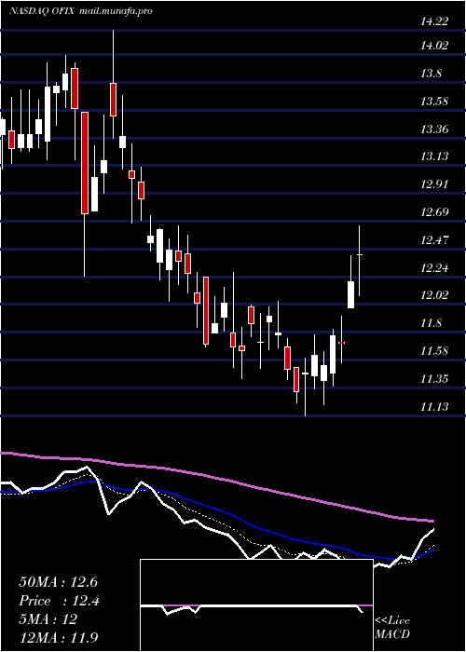The height and width of the screenshot is (652, 466).
Task: Click the Price : 12.4 readout
Action: [59, 601]
